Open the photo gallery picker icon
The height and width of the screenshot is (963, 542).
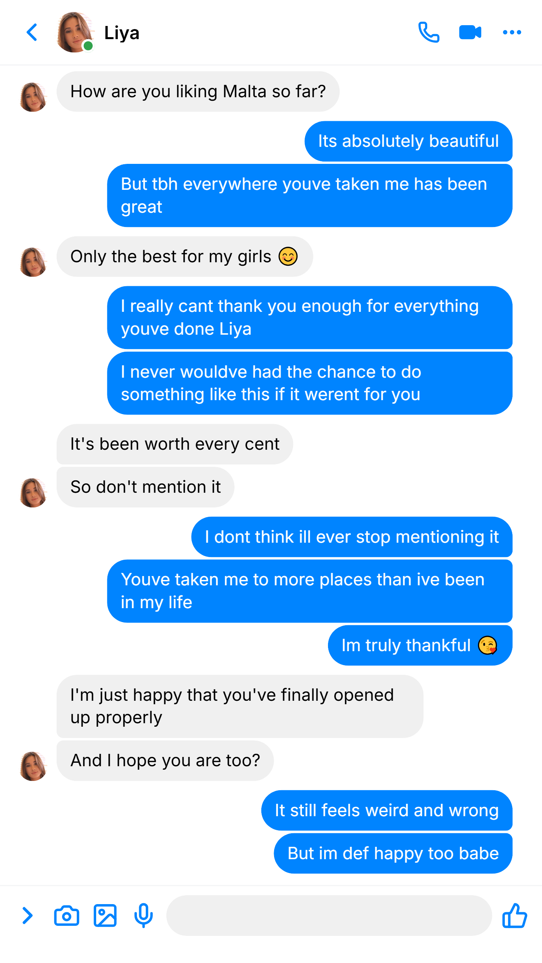[x=105, y=916]
